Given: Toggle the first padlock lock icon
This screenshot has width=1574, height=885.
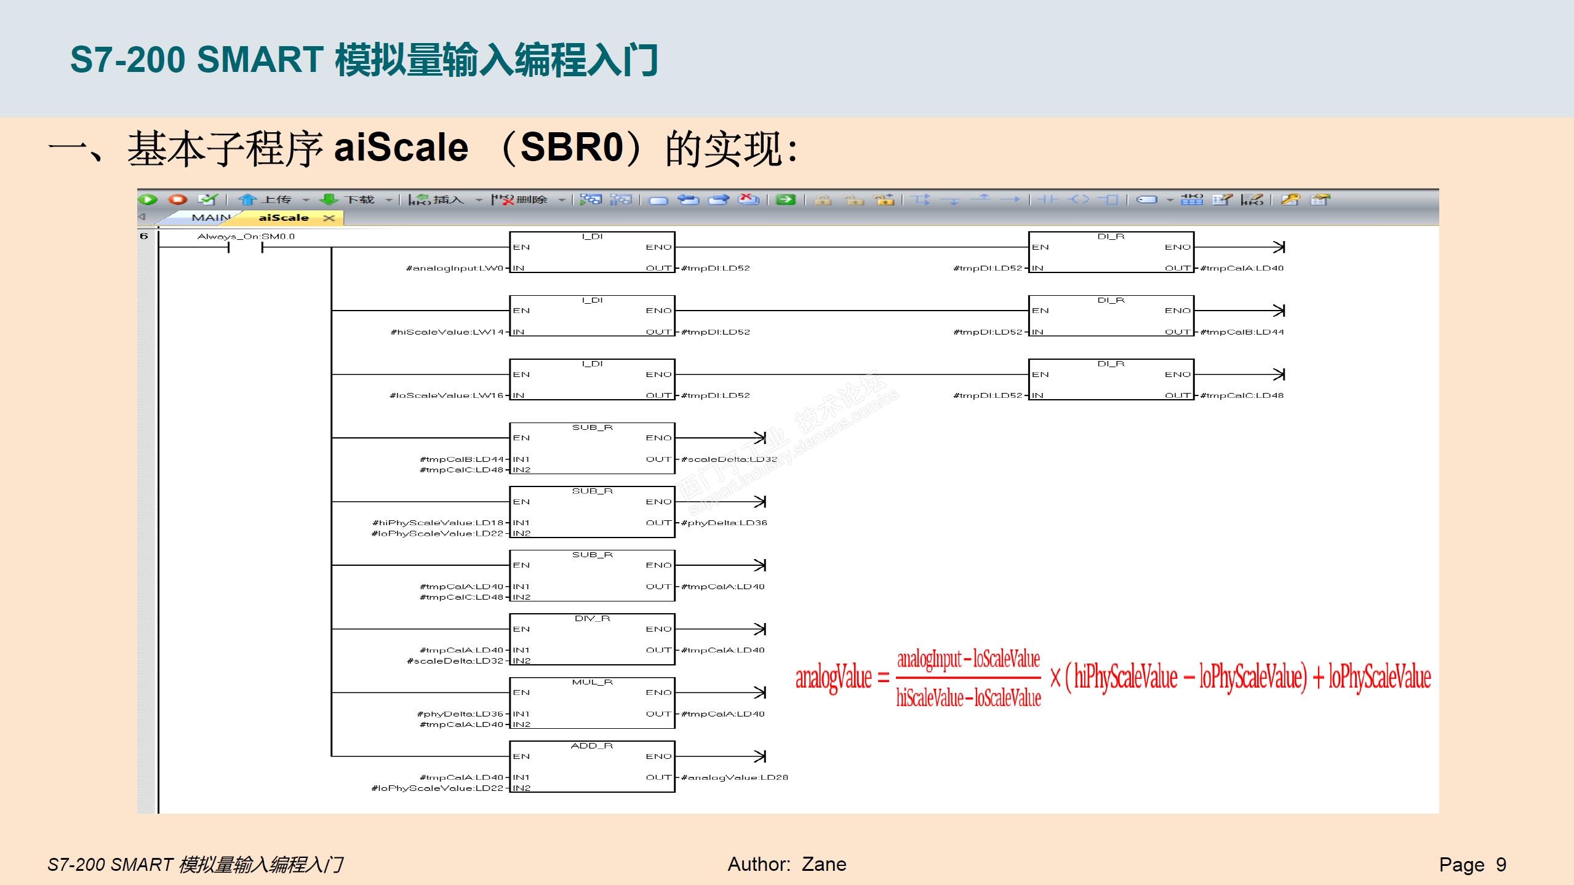Looking at the screenshot, I should 823,200.
